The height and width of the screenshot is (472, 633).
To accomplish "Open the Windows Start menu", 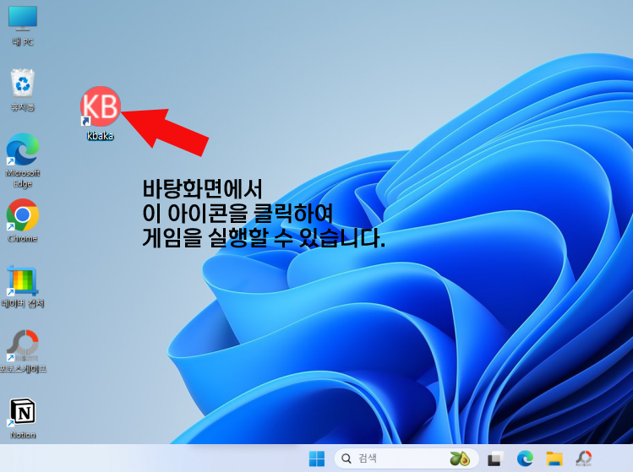I will tap(317, 458).
